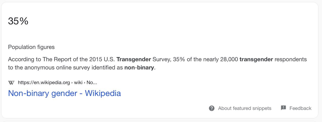322x122 pixels.
Task: Click bold Transgender before the word Survey
Action: coord(134,59)
